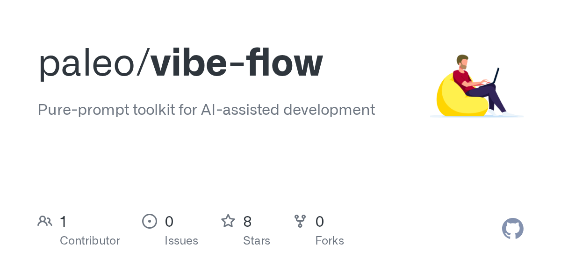Click the issues count of 0

click(x=169, y=221)
